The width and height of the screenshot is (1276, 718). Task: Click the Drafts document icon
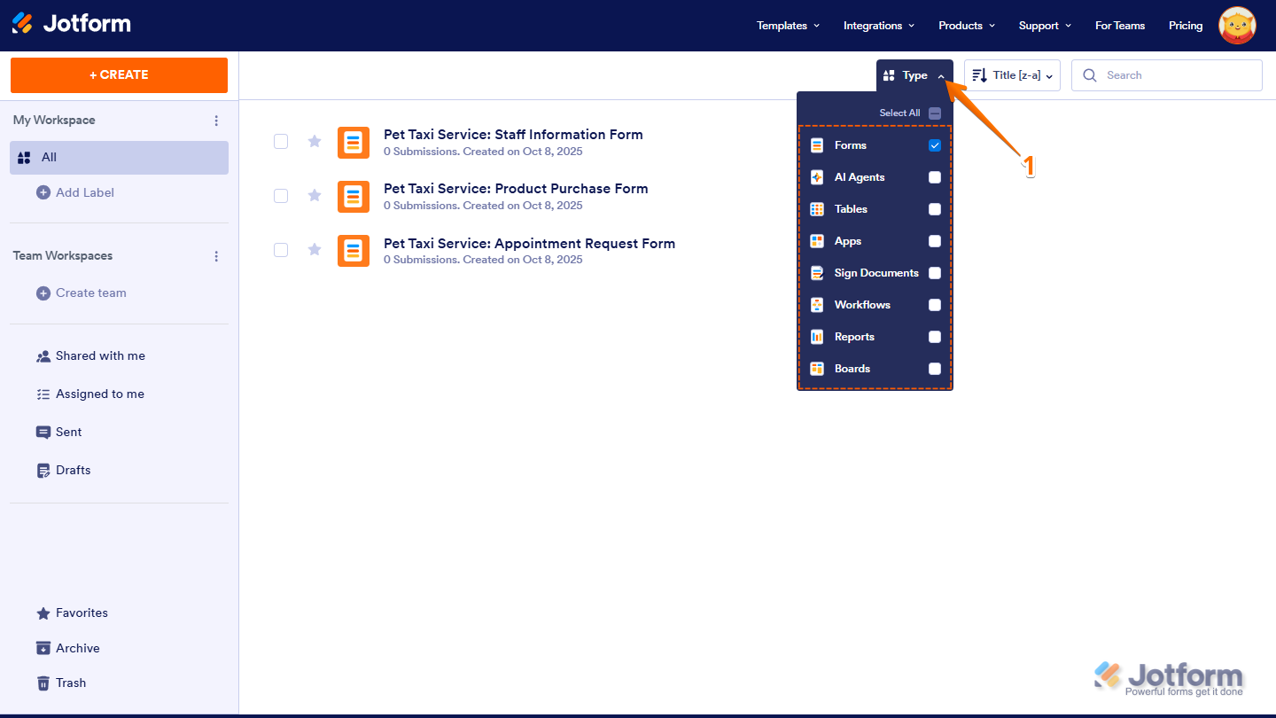[x=43, y=471]
